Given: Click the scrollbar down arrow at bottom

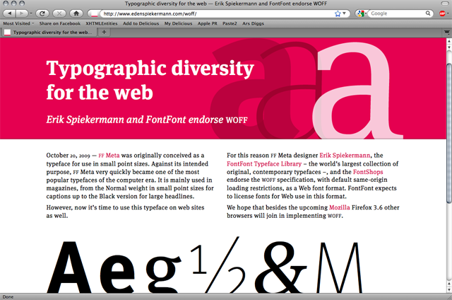Looking at the screenshot, I should click(x=449, y=289).
